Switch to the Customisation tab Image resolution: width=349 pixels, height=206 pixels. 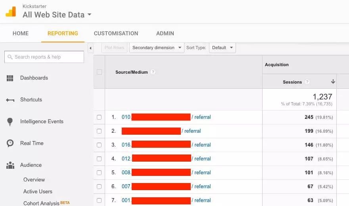[x=116, y=33]
